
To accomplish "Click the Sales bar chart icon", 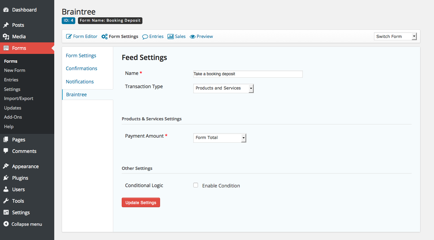I will tap(171, 36).
